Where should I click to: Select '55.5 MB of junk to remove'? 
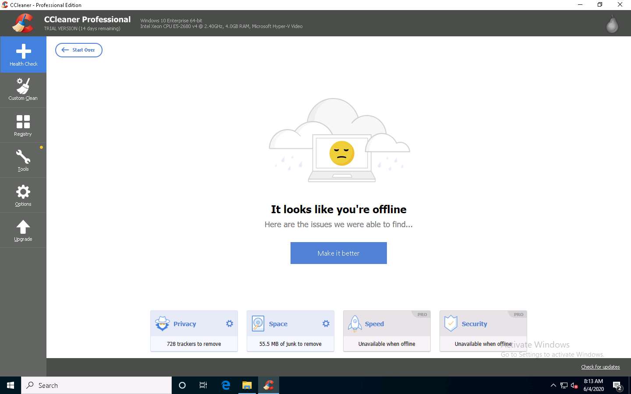click(291, 344)
